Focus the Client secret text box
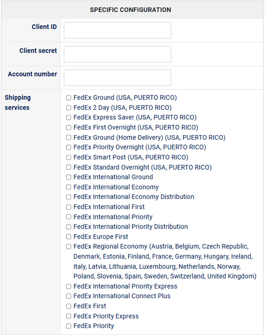265x335 pixels. (117, 54)
